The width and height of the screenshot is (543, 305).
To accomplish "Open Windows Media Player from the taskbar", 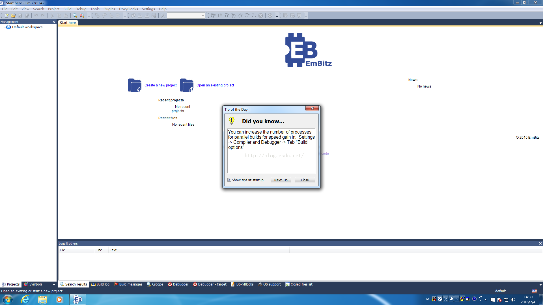I will [x=59, y=299].
